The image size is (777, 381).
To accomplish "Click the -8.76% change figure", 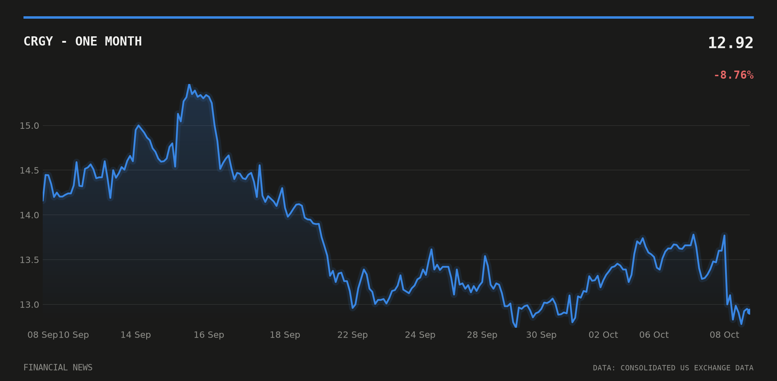I will click(x=734, y=75).
